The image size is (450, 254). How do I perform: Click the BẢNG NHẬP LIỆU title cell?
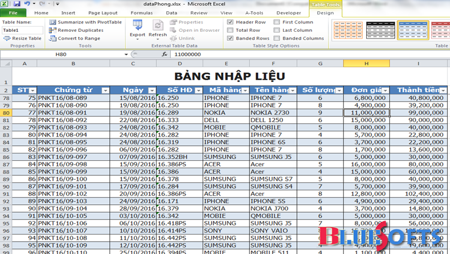(x=229, y=76)
